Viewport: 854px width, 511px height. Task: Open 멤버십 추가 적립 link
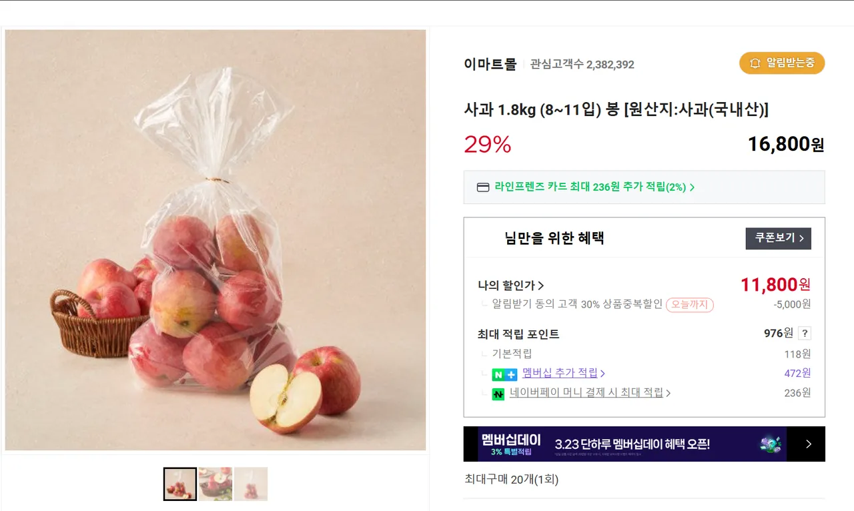(x=564, y=373)
